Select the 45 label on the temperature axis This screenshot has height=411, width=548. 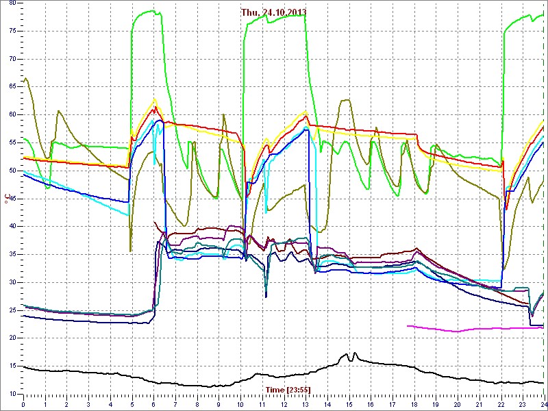pos(12,199)
